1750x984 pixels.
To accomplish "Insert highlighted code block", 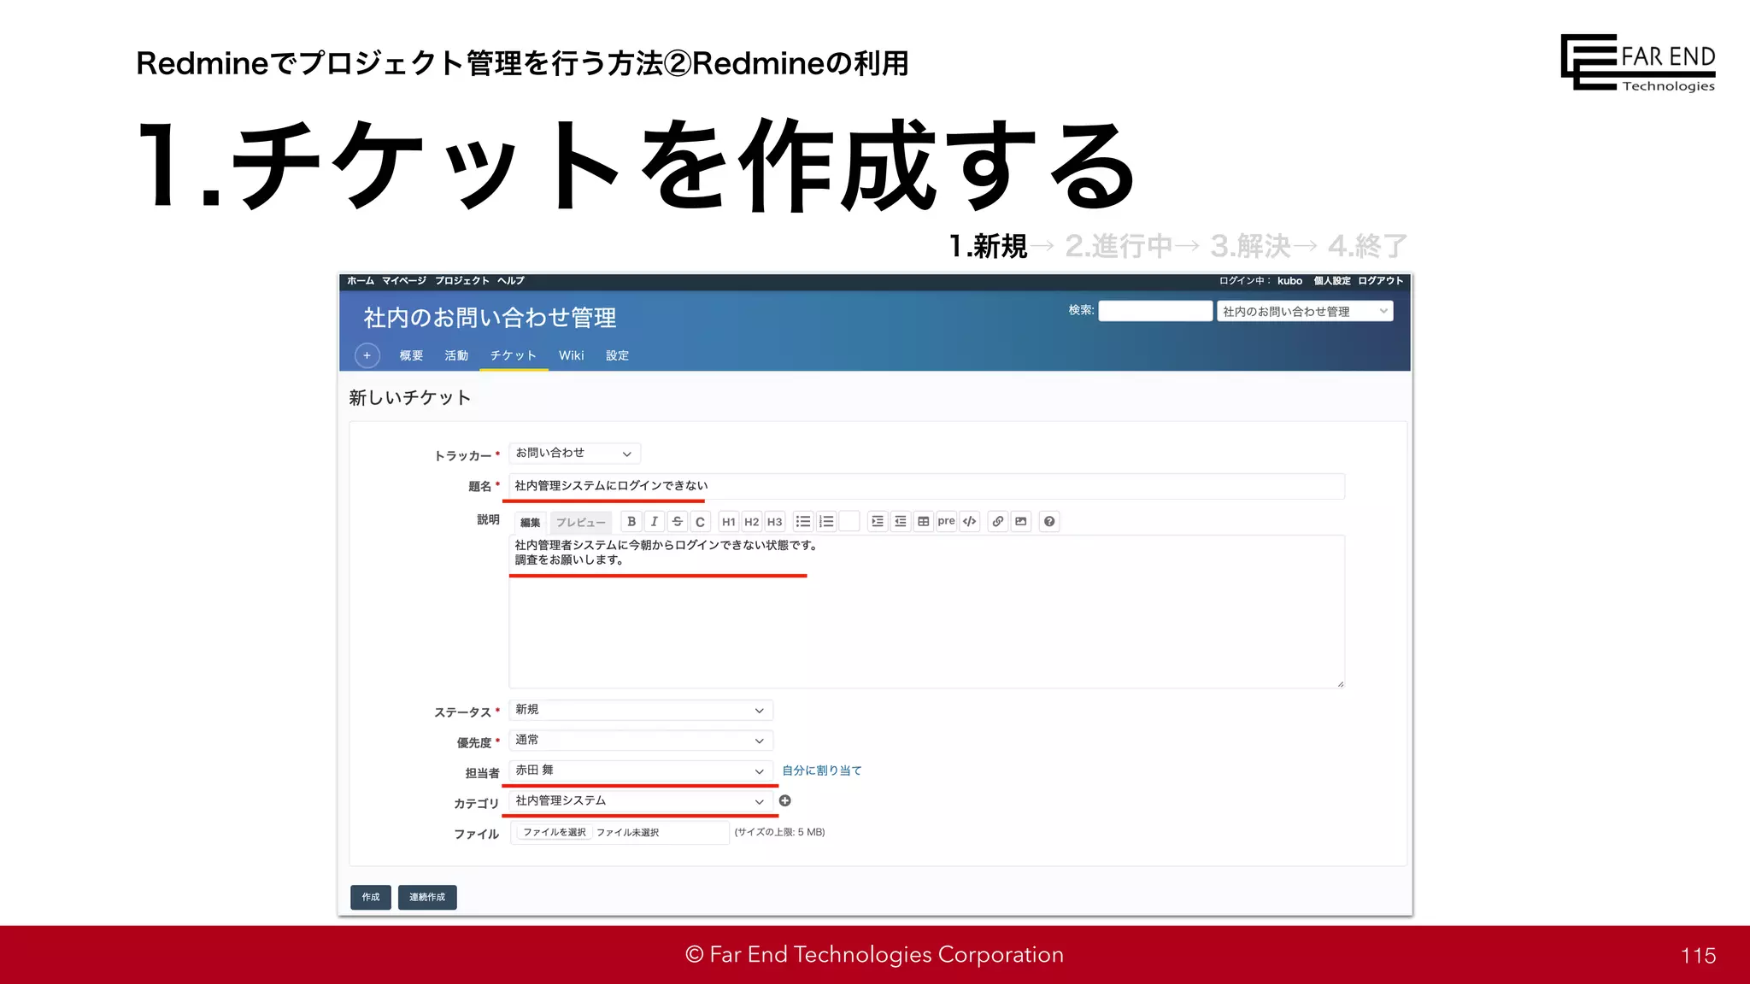I will [969, 521].
